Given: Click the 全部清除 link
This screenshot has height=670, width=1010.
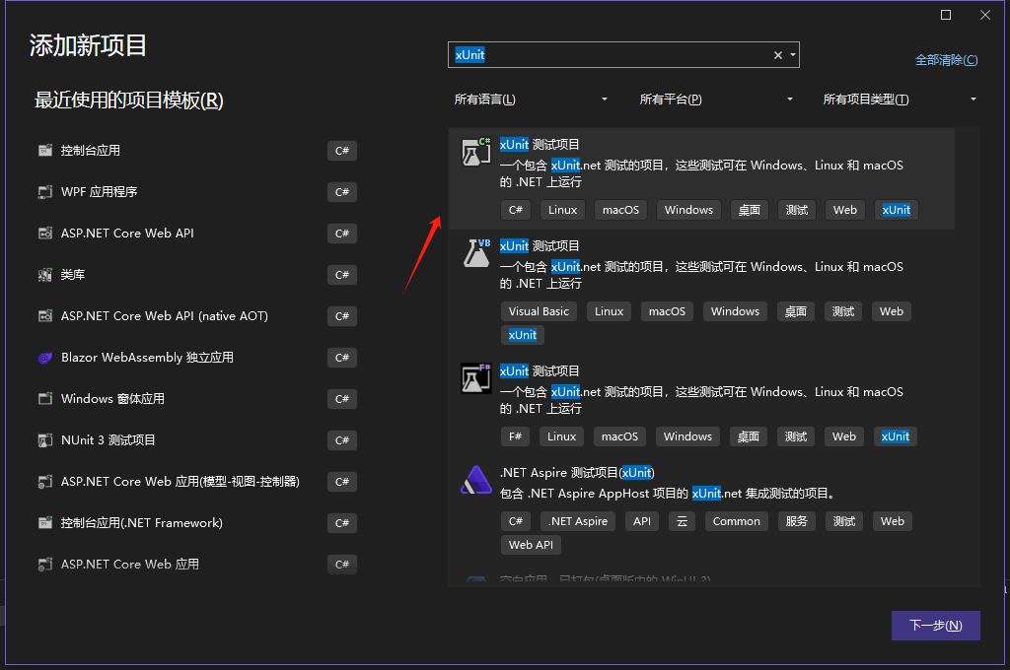Looking at the screenshot, I should pos(946,60).
